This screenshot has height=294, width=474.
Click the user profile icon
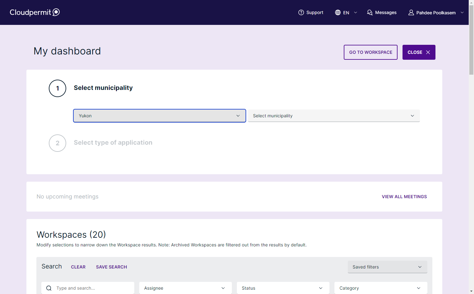[x=411, y=12]
